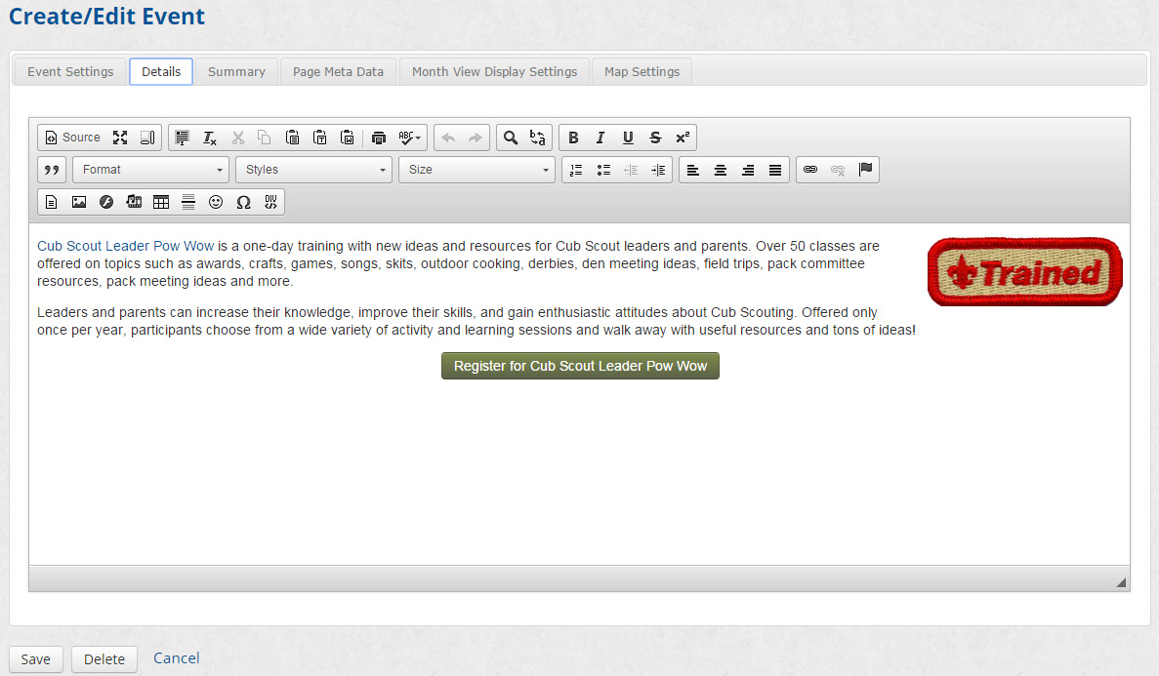This screenshot has height=676, width=1159.
Task: Switch to the Event Settings tab
Action: 70,71
